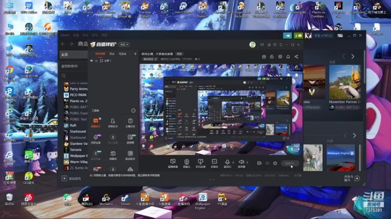391x219 pixels.
Task: Show next featured item in upper Steam carousel
Action: pyautogui.click(x=353, y=56)
